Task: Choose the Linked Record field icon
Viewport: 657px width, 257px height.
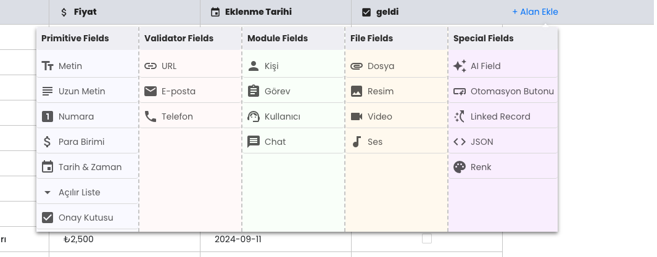Action: pyautogui.click(x=460, y=116)
